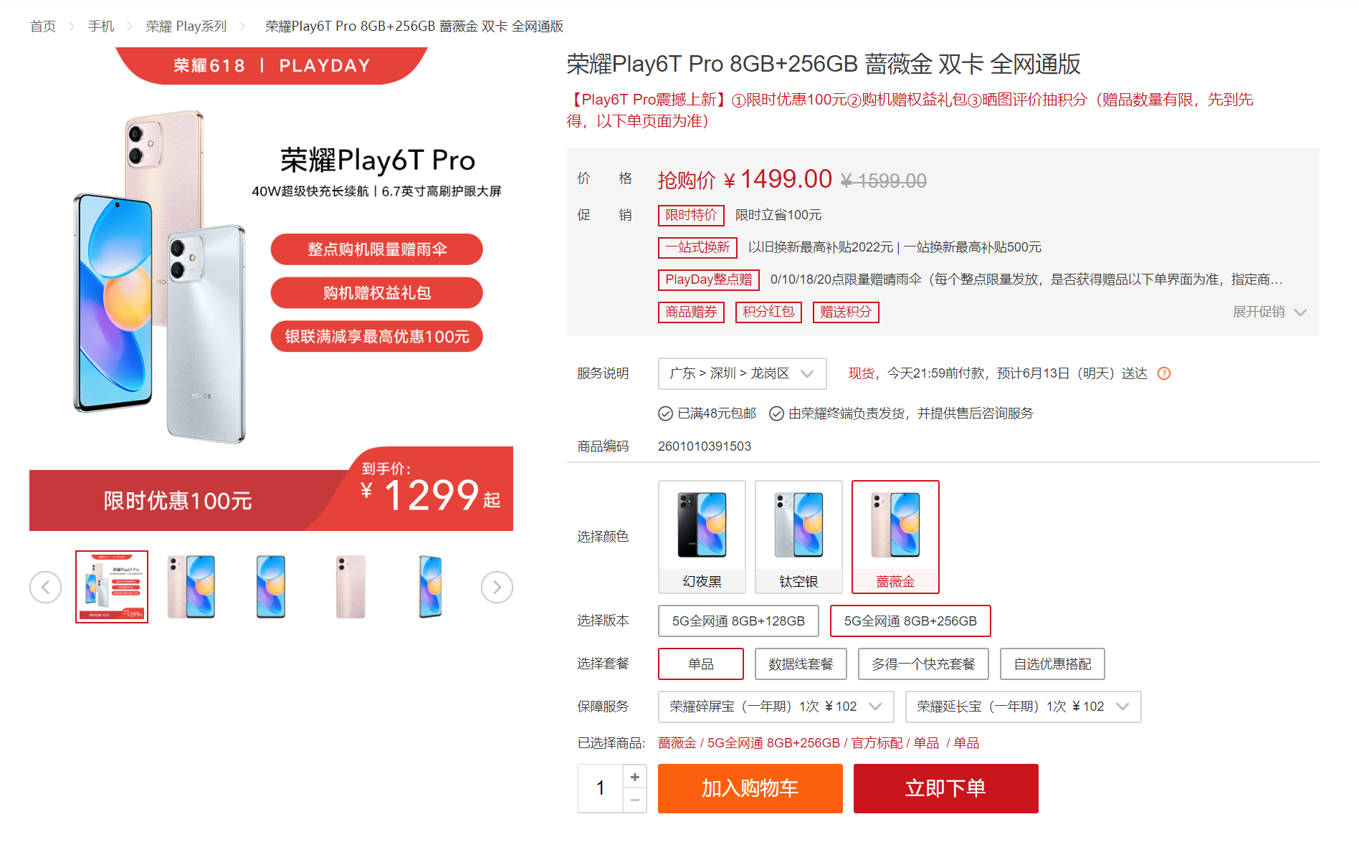Decrease quantity with the minus button
The height and width of the screenshot is (847, 1359).
pos(635,800)
